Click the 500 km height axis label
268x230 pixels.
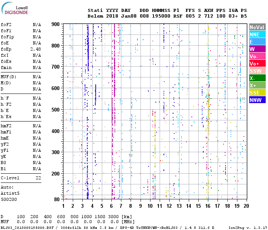[56, 110]
